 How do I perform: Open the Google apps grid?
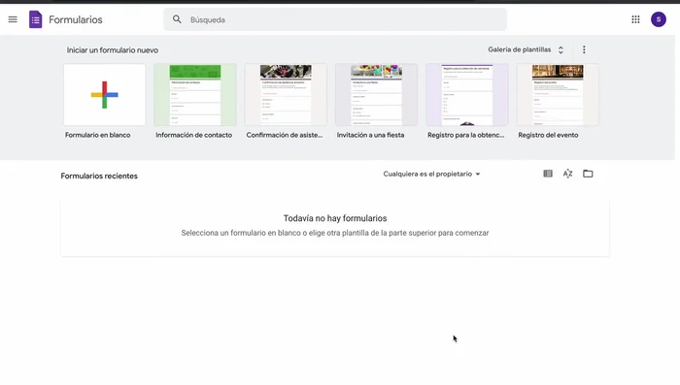click(635, 19)
